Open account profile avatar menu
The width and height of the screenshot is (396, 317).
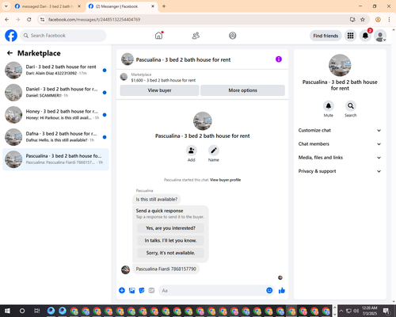(x=380, y=36)
